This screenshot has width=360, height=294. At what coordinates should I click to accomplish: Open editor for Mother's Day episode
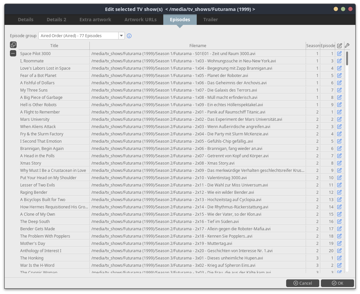[x=339, y=243]
